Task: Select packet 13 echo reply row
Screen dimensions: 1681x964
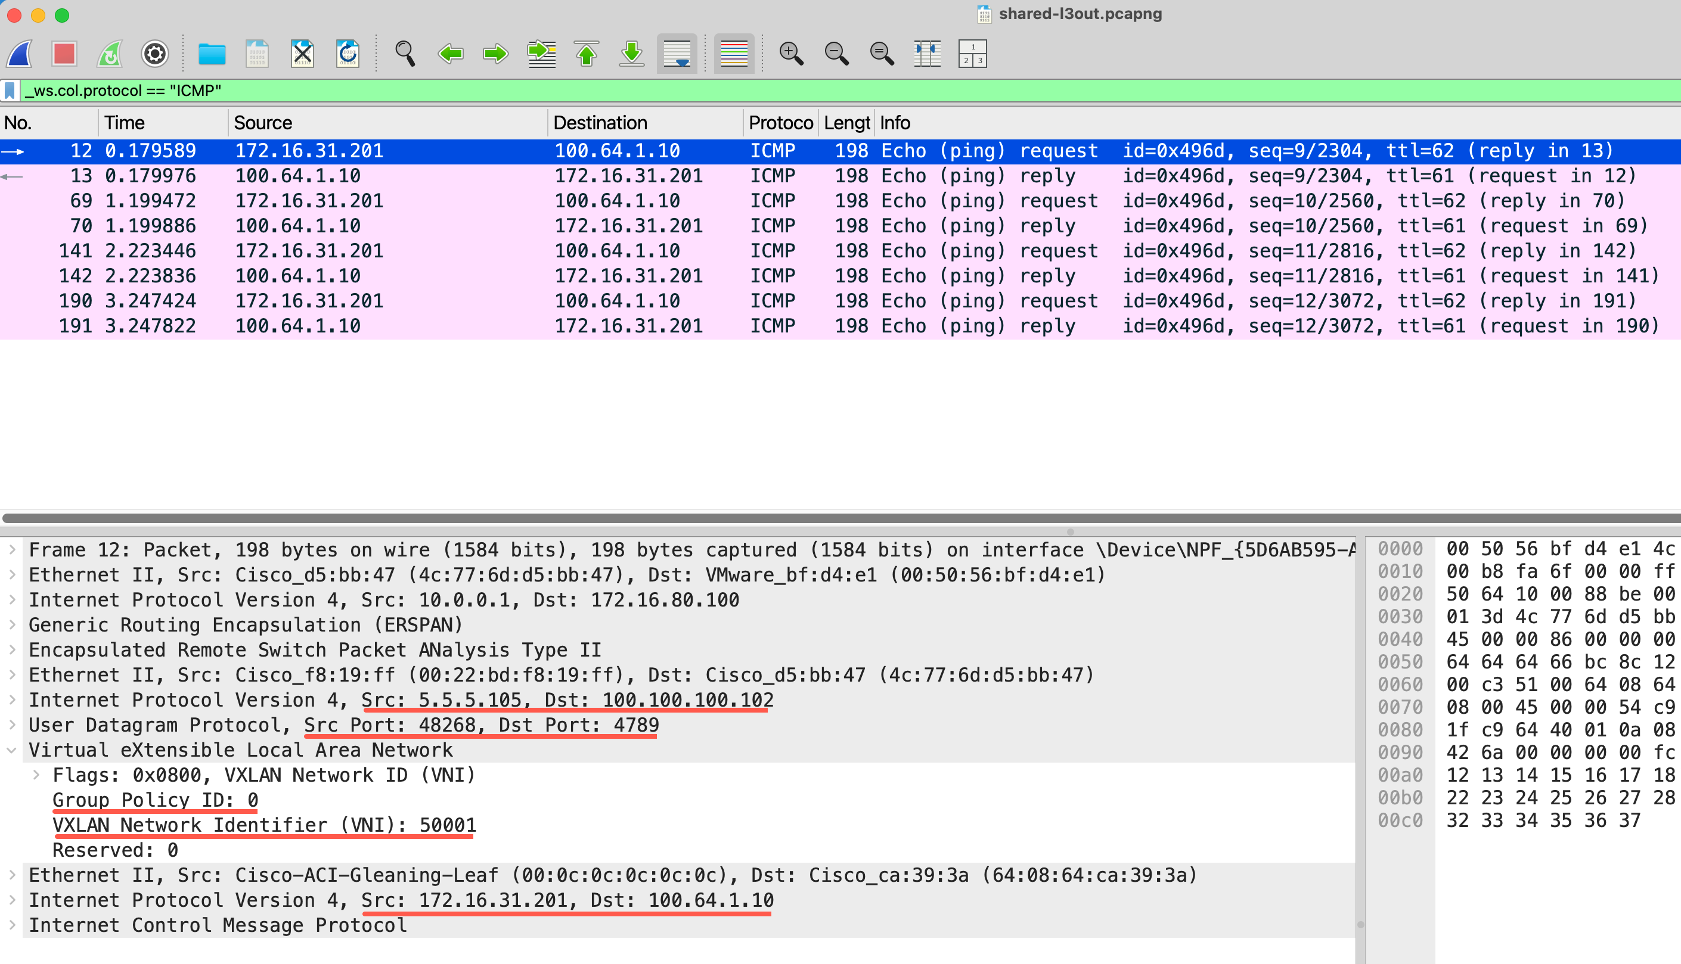Action: pyautogui.click(x=841, y=176)
